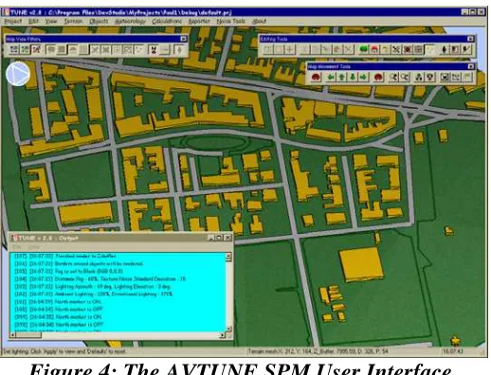Click the Output window's right scroll arrow
The image size is (491, 375).
(222, 334)
